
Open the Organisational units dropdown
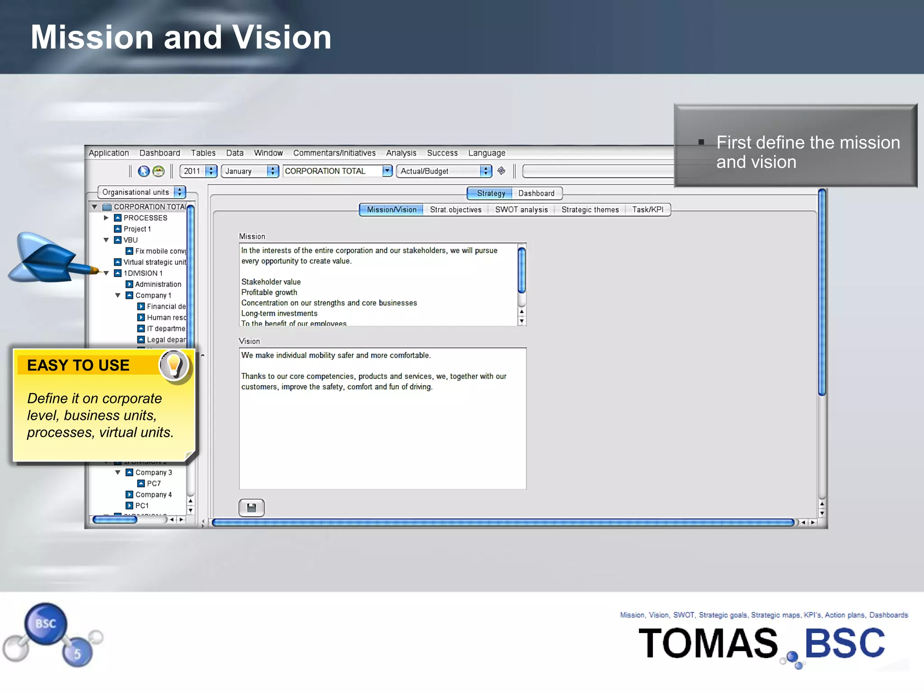[x=142, y=192]
